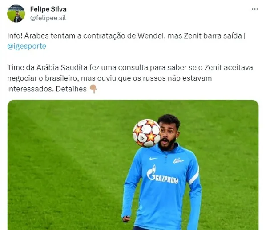266x230 pixels.
Task: Open the three-dot more options menu
Action: 254,9
